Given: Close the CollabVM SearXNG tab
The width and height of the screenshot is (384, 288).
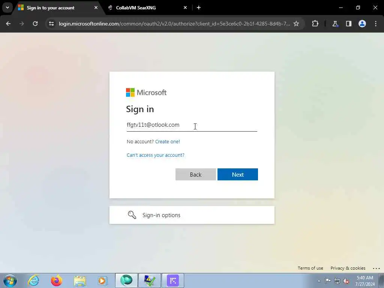Looking at the screenshot, I should [185, 7].
